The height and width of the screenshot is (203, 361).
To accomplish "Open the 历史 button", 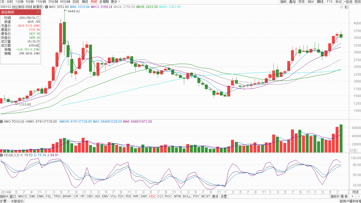I will pos(302,2).
